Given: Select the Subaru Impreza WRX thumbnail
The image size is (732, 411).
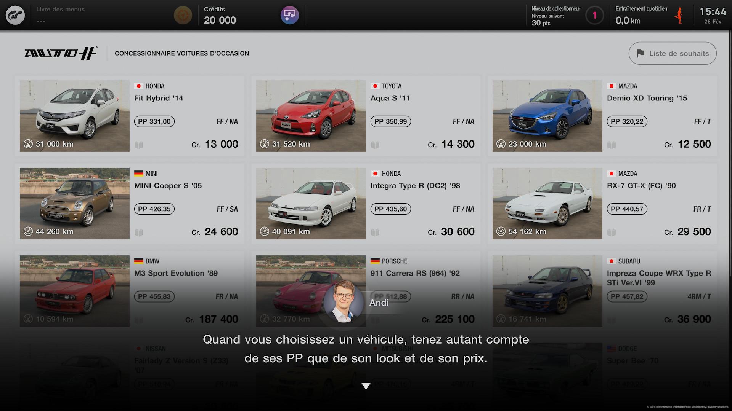Looking at the screenshot, I should (x=547, y=291).
